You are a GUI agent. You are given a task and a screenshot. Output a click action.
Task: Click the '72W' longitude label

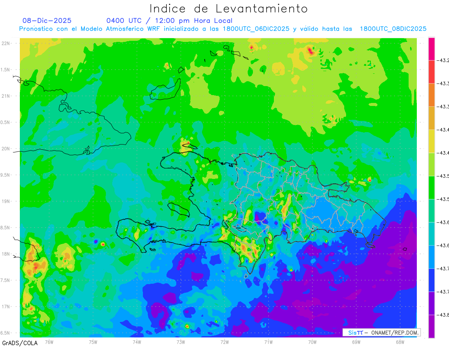point(224,341)
